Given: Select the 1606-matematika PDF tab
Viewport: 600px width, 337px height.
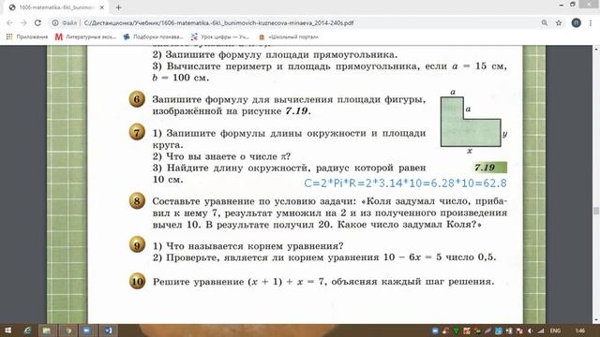Looking at the screenshot, I should coord(56,7).
